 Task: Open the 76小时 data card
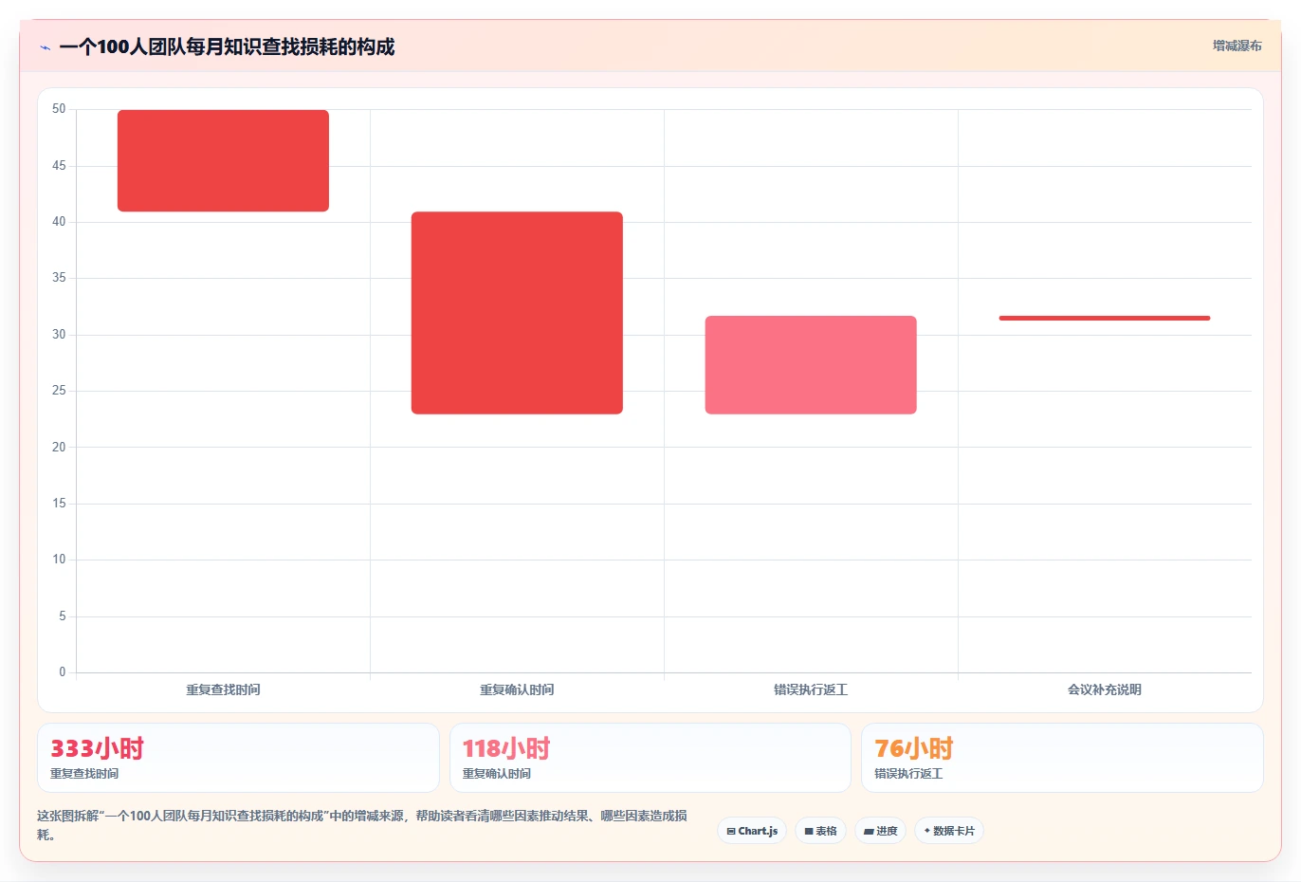click(1062, 758)
